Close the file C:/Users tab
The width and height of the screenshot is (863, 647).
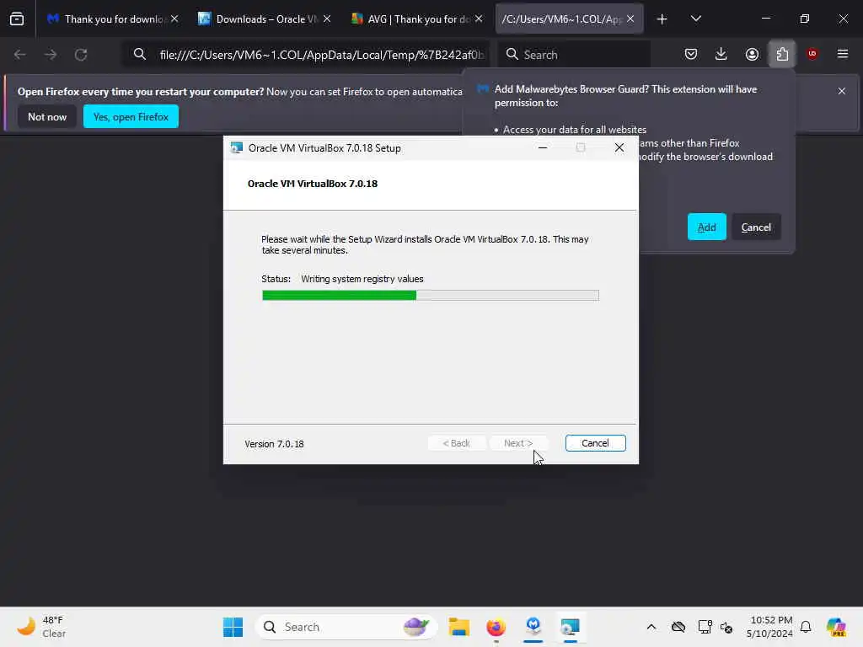click(630, 19)
